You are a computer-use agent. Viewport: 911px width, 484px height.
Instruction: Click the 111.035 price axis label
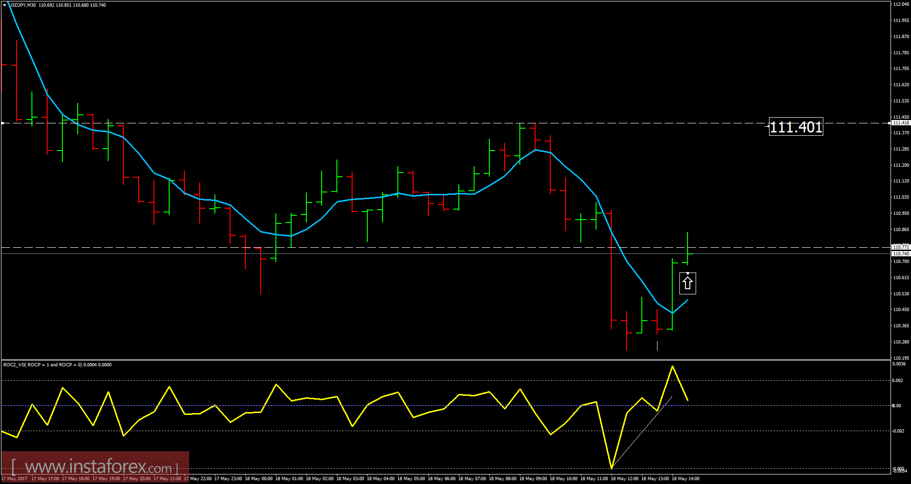click(x=901, y=197)
